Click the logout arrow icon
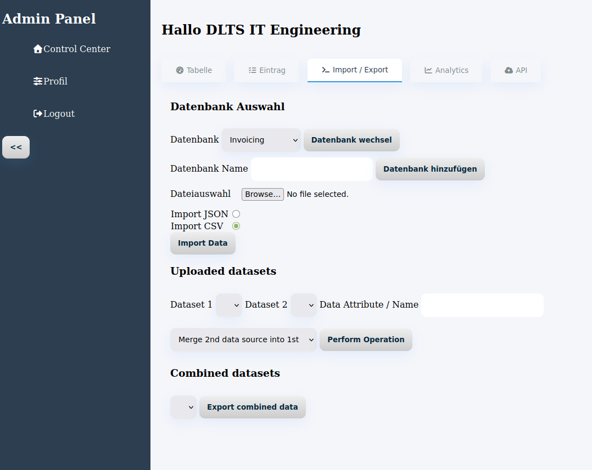This screenshot has height=470, width=592. (38, 114)
